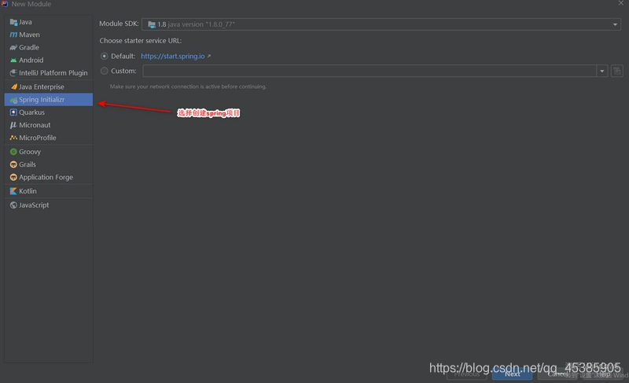629x383 pixels.
Task: Close the New Module dialog
Action: tap(620, 3)
